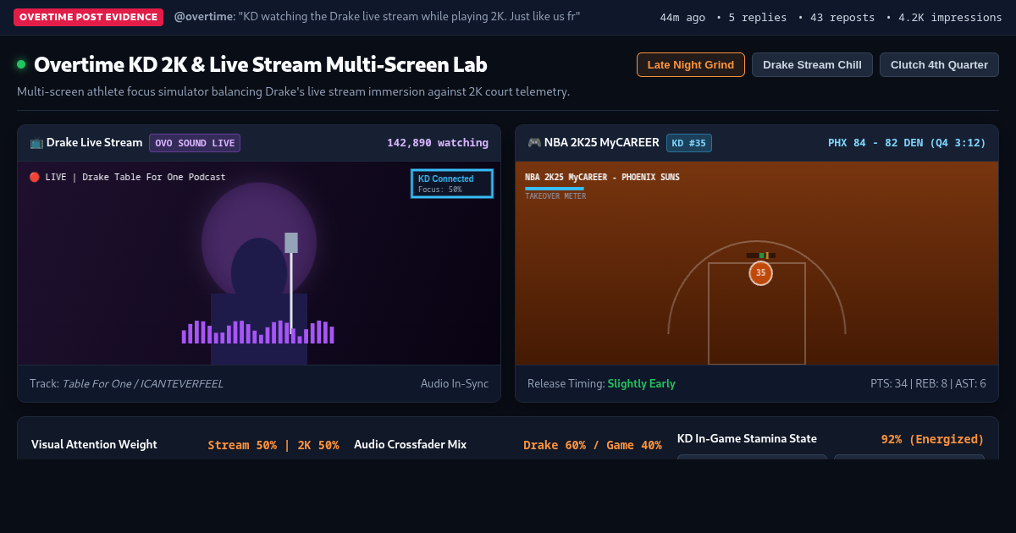Image resolution: width=1016 pixels, height=533 pixels.
Task: Click the "44m ago" timestamp
Action: (x=682, y=17)
